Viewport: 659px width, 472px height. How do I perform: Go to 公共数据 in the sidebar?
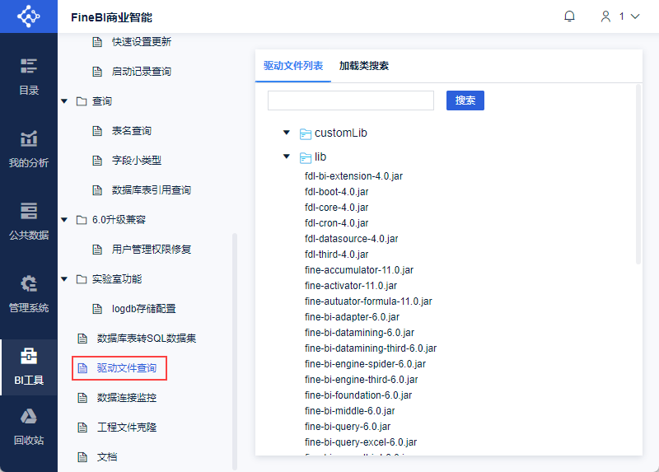29,222
